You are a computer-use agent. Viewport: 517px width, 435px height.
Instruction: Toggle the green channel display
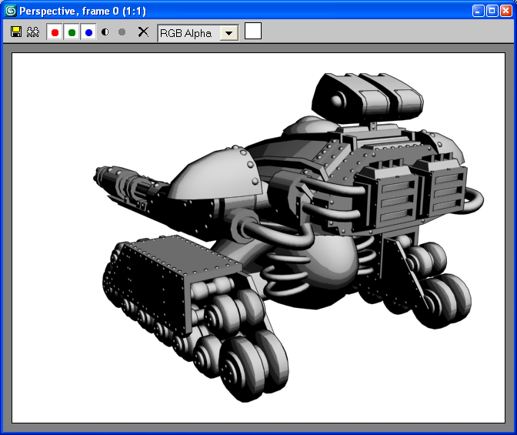pos(72,32)
